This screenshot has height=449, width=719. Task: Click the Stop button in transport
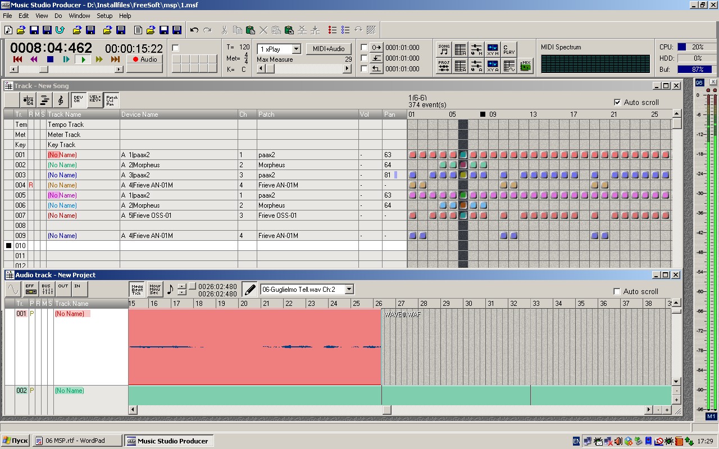pyautogui.click(x=50, y=59)
